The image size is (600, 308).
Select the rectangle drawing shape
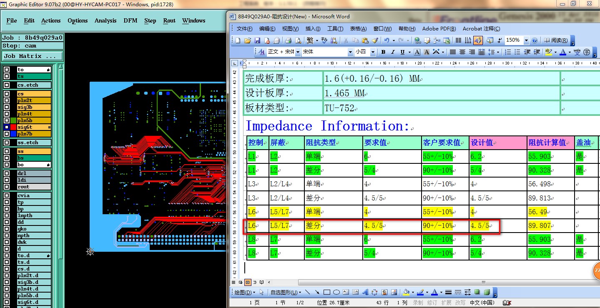(x=327, y=292)
